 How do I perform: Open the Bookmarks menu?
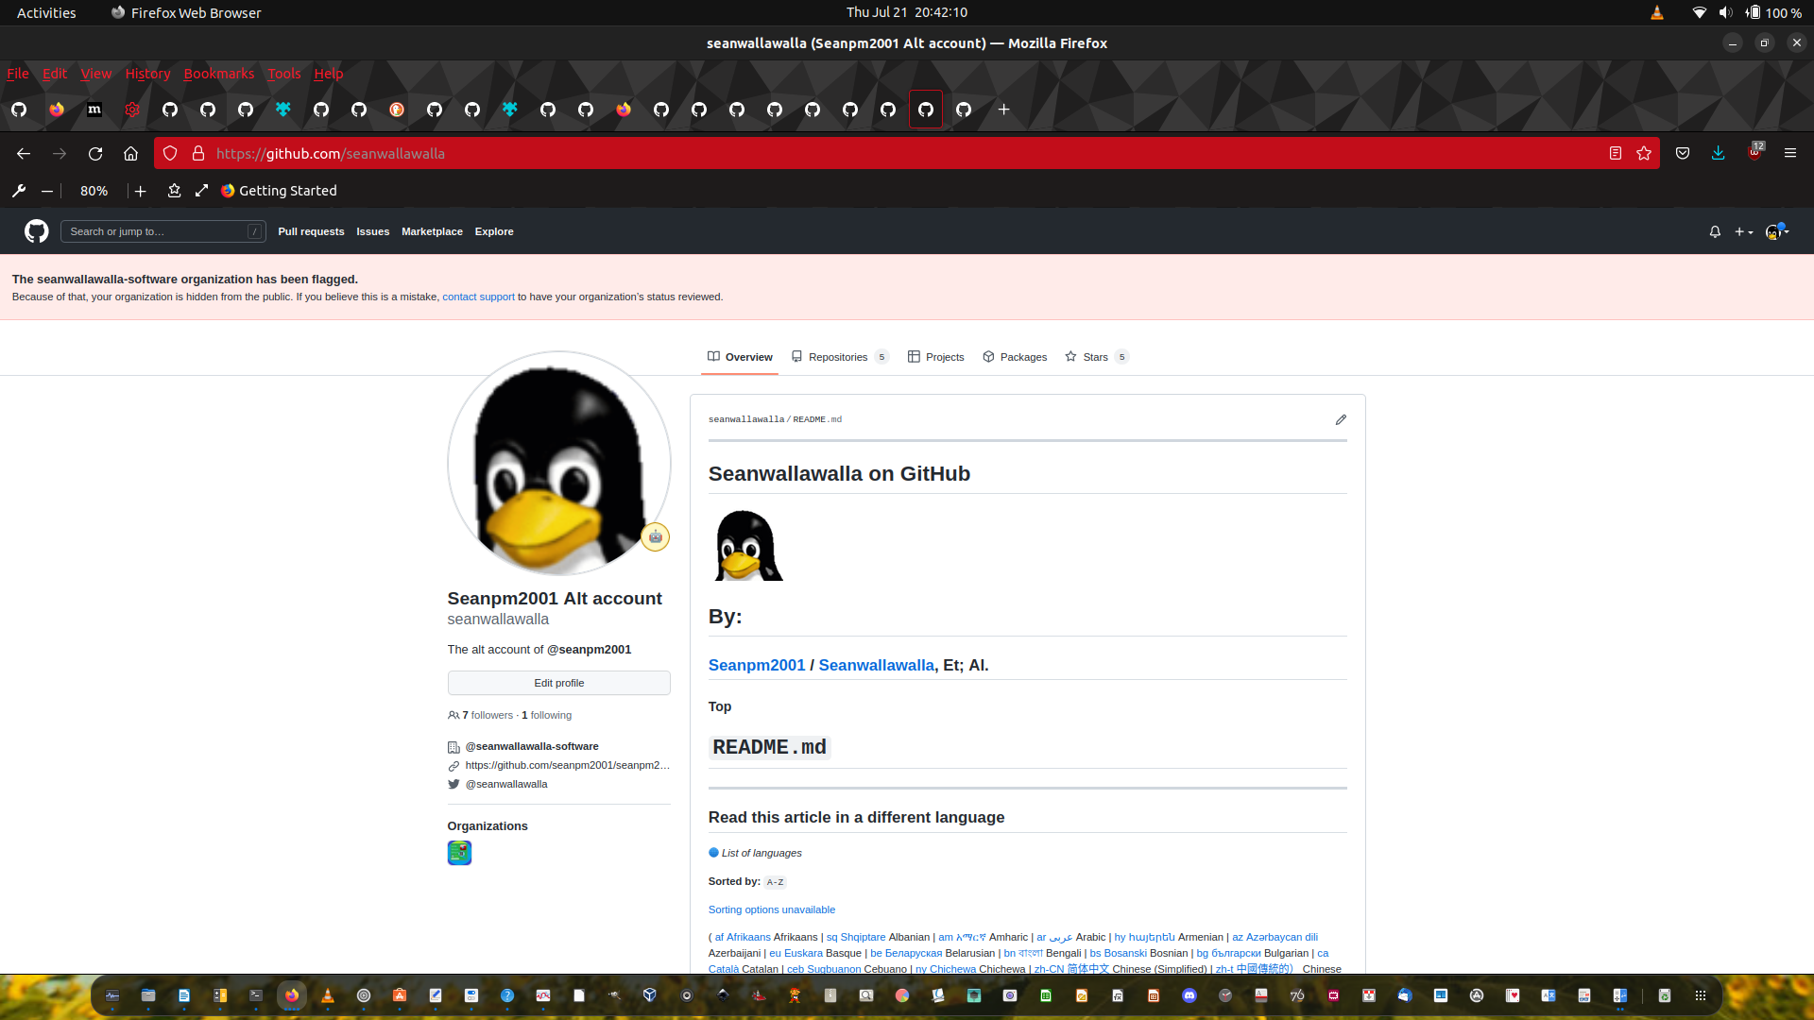pos(218,74)
